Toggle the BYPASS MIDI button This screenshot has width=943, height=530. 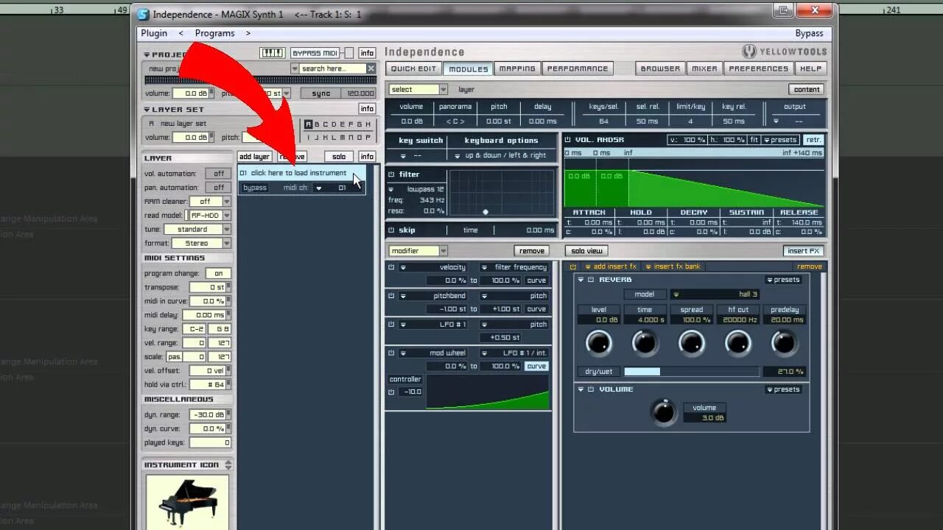[315, 53]
